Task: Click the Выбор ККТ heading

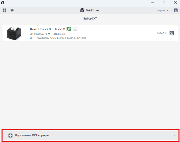Action: [x=90, y=18]
